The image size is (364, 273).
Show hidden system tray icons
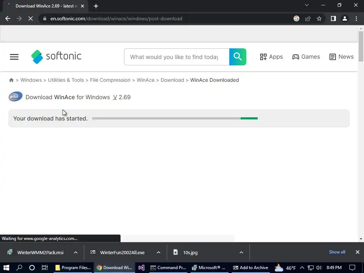[x=302, y=268]
